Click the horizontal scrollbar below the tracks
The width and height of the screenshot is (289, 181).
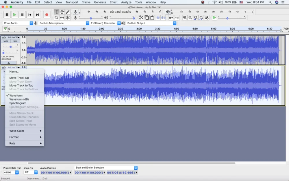(x=131, y=163)
